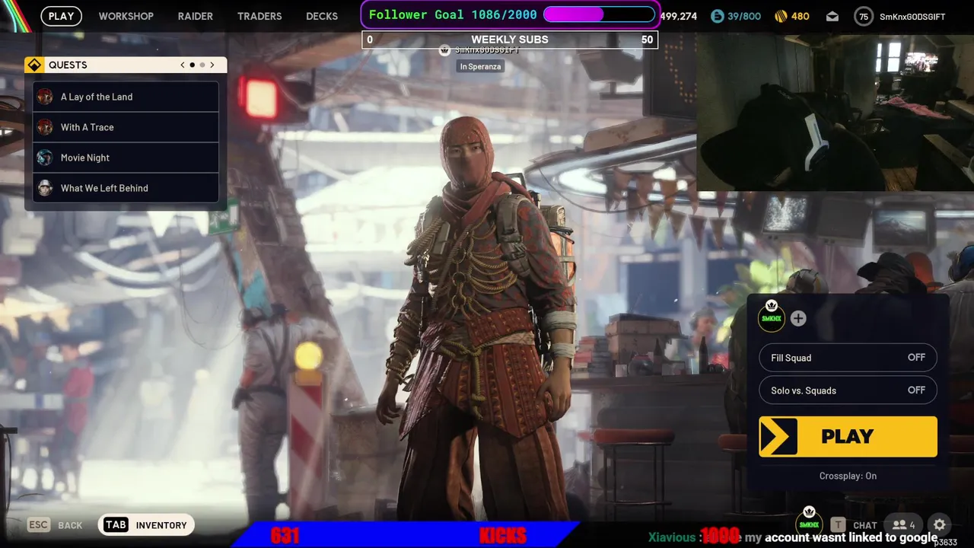The height and width of the screenshot is (548, 974).
Task: Click the SmKnxGODSGIFT username
Action: pos(912,16)
